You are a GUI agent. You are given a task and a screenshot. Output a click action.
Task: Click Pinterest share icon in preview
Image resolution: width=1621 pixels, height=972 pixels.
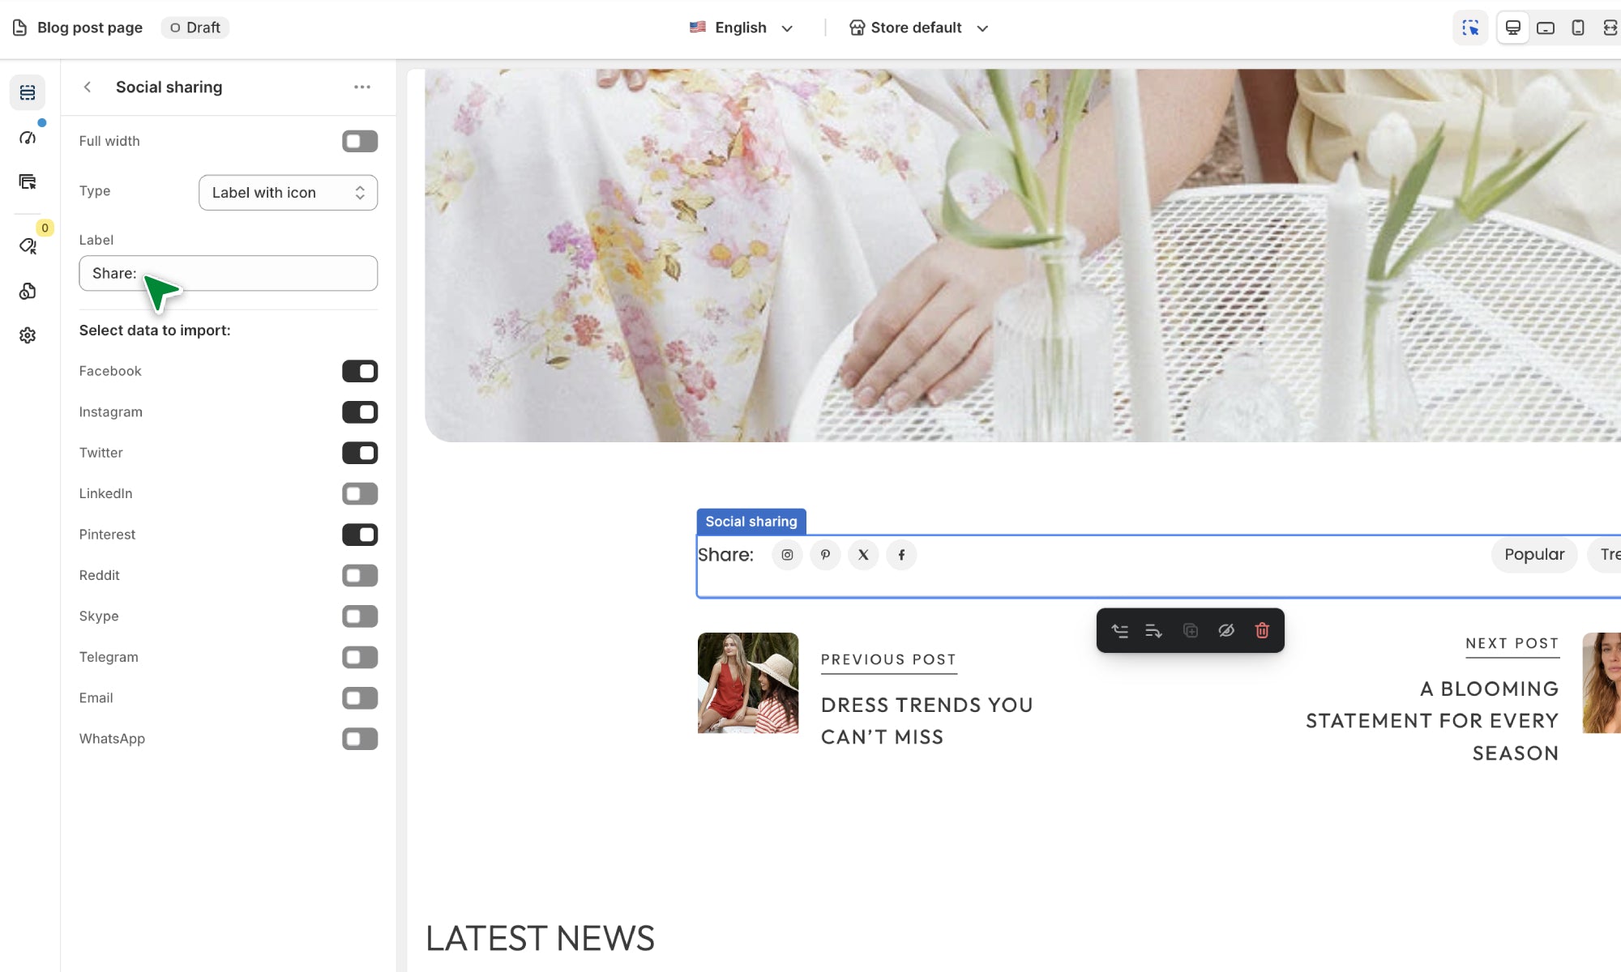(x=825, y=555)
